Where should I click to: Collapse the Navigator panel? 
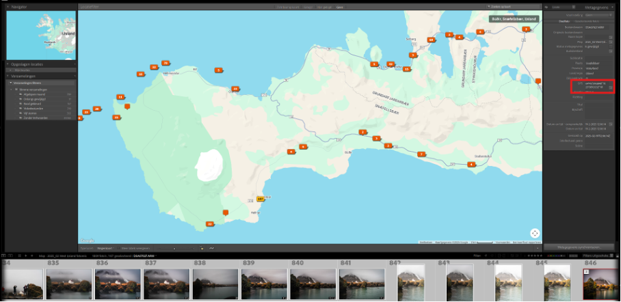[x=9, y=6]
